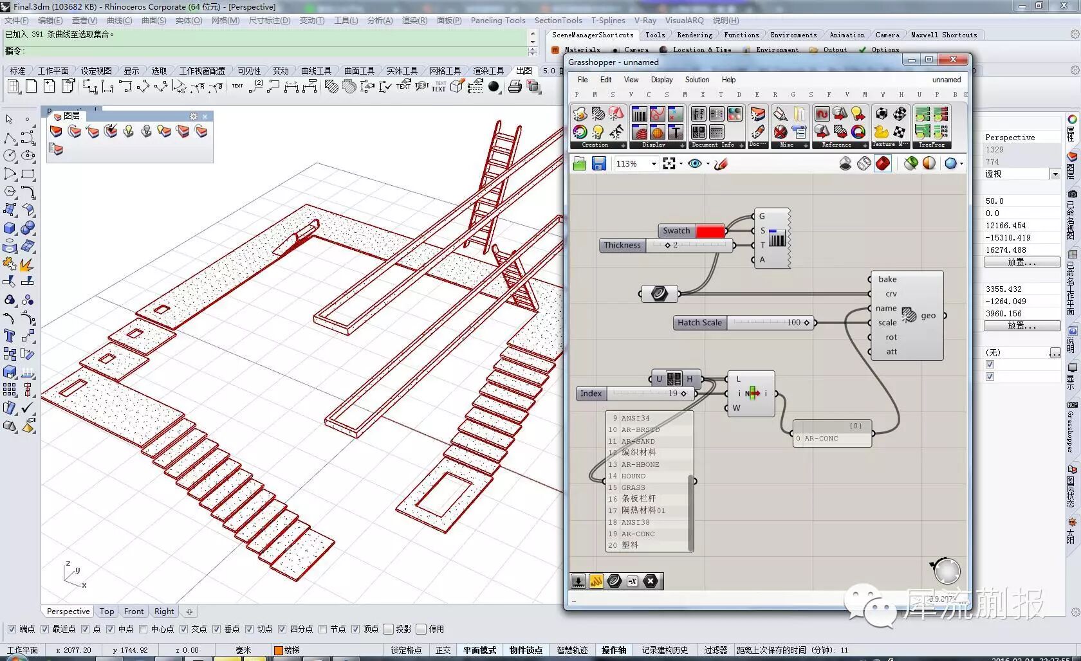Expand the Document Info panel arrow
The width and height of the screenshot is (1081, 661).
click(x=741, y=145)
